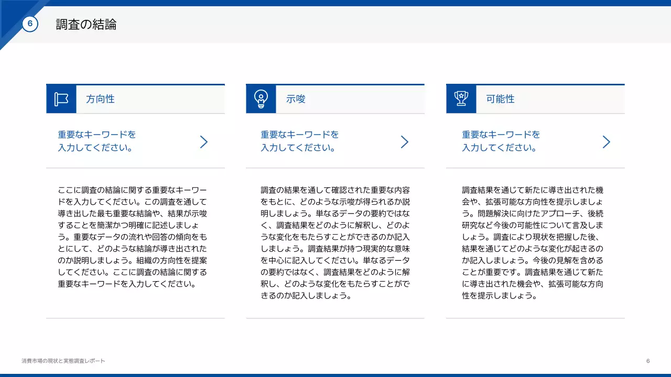
Task: Select the 可能性 header label
Action: point(500,99)
